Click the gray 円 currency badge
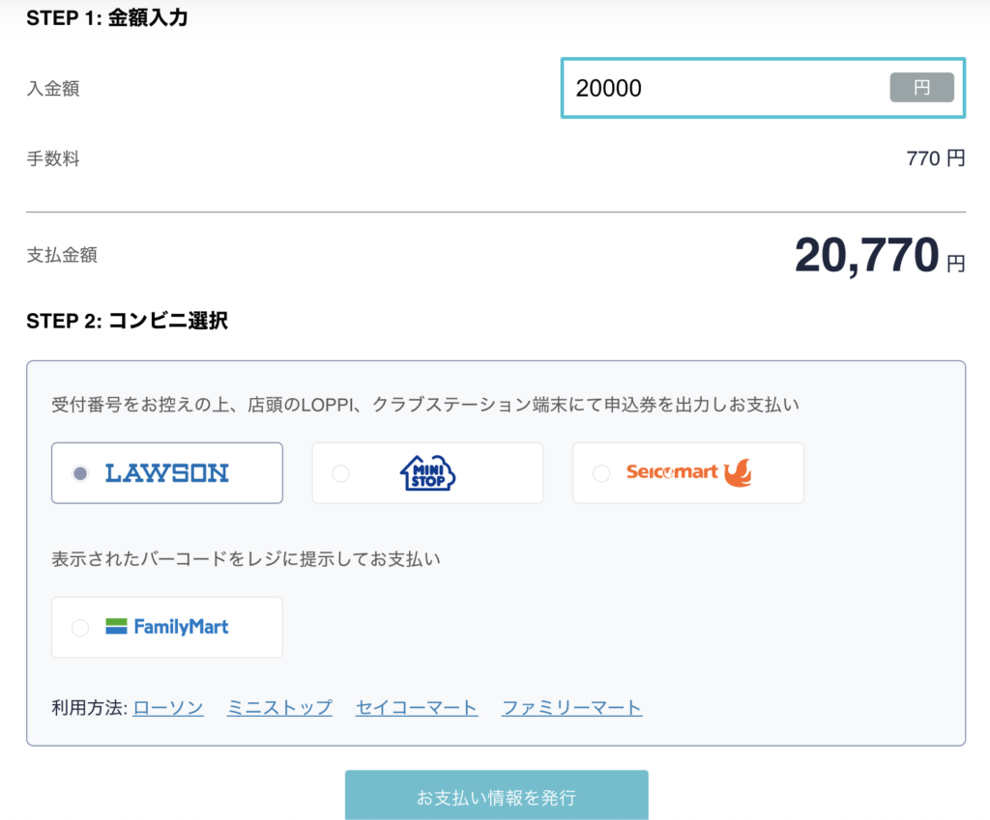The width and height of the screenshot is (990, 820). (920, 88)
